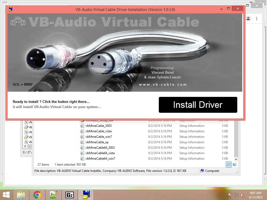Click the VB-Audio installer title bar icon
The height and width of the screenshot is (200, 267).
[x=10, y=9]
